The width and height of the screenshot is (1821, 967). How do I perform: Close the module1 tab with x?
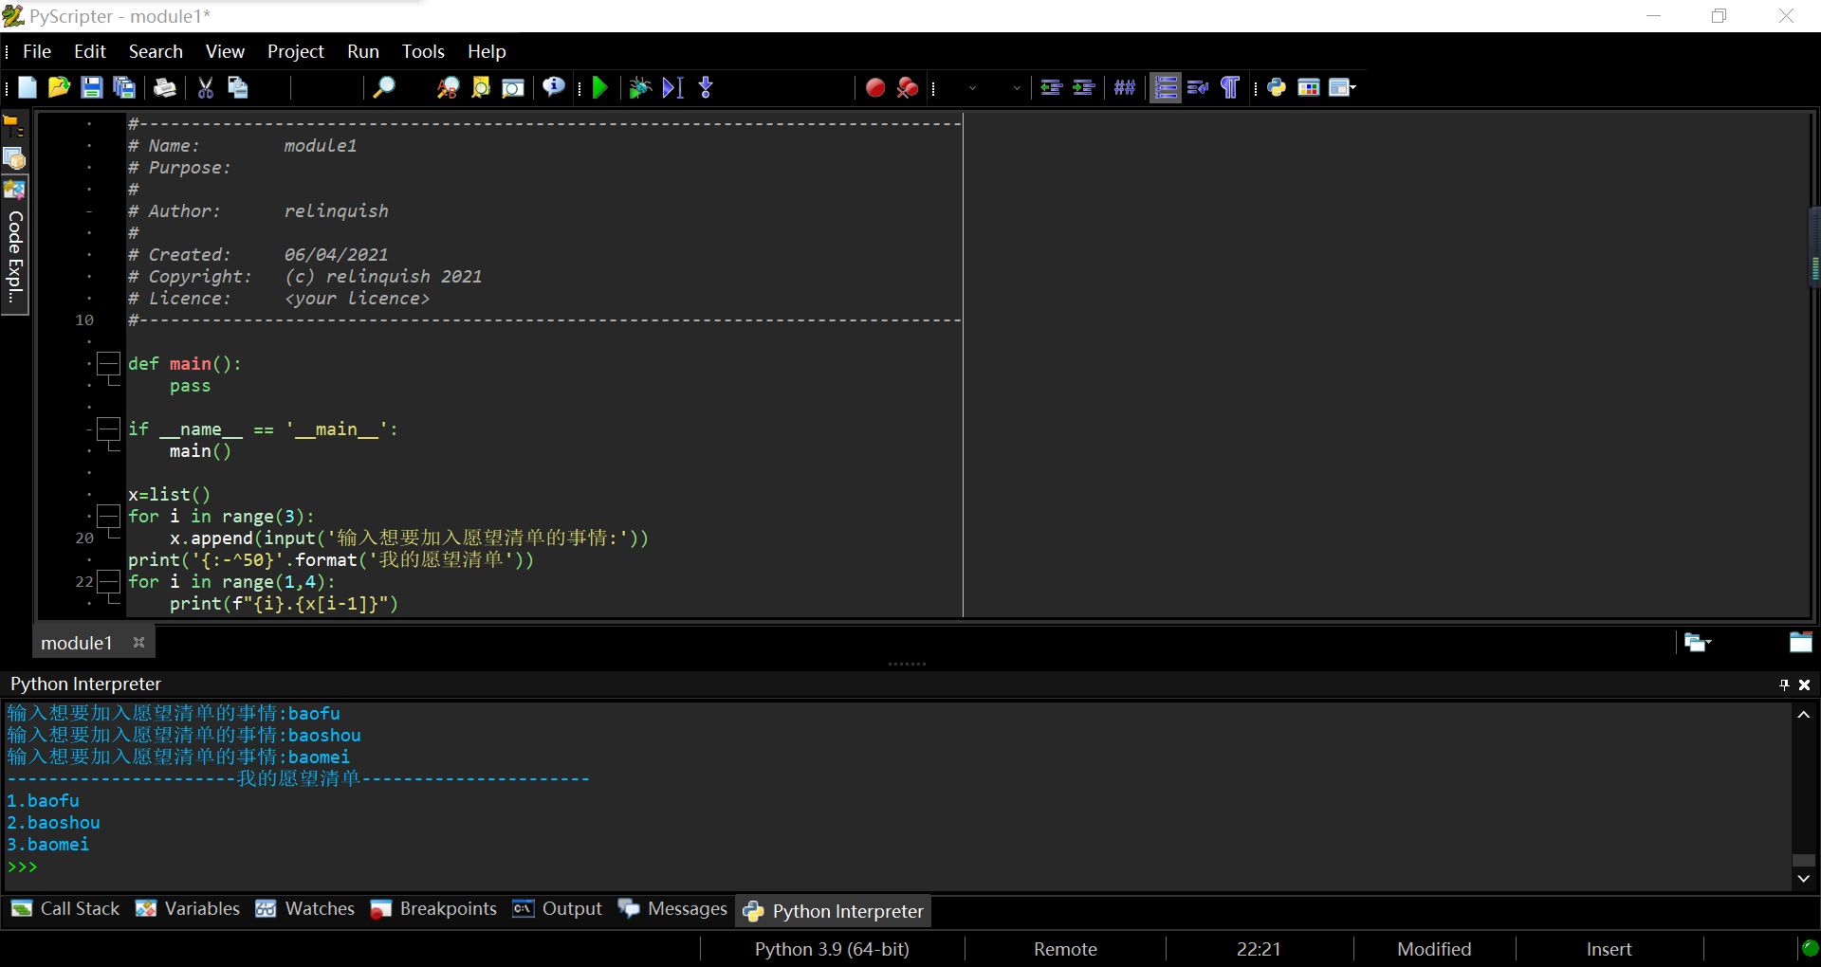click(x=139, y=642)
